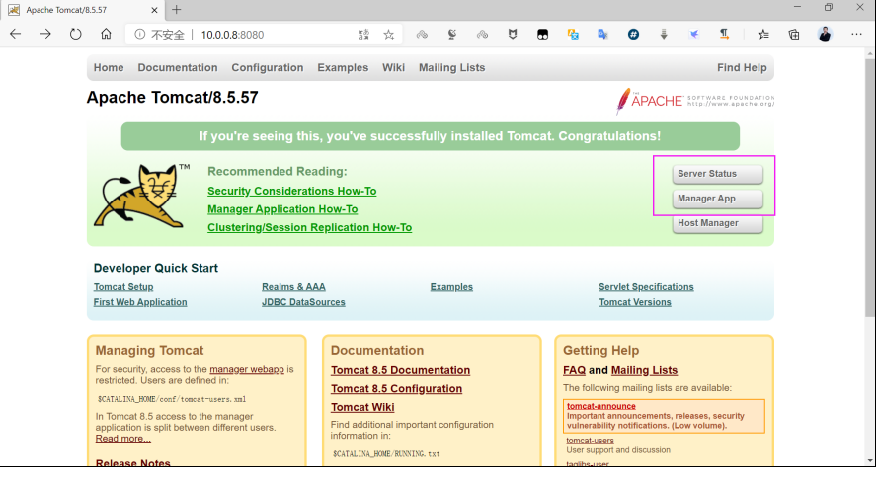Image resolution: width=879 pixels, height=482 pixels.
Task: Click the site info icon before 不安全
Action: point(139,35)
